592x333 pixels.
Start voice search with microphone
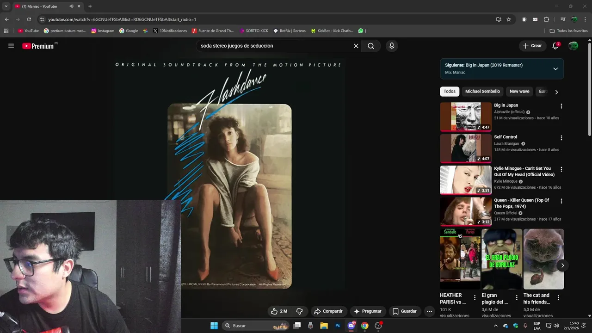click(392, 46)
